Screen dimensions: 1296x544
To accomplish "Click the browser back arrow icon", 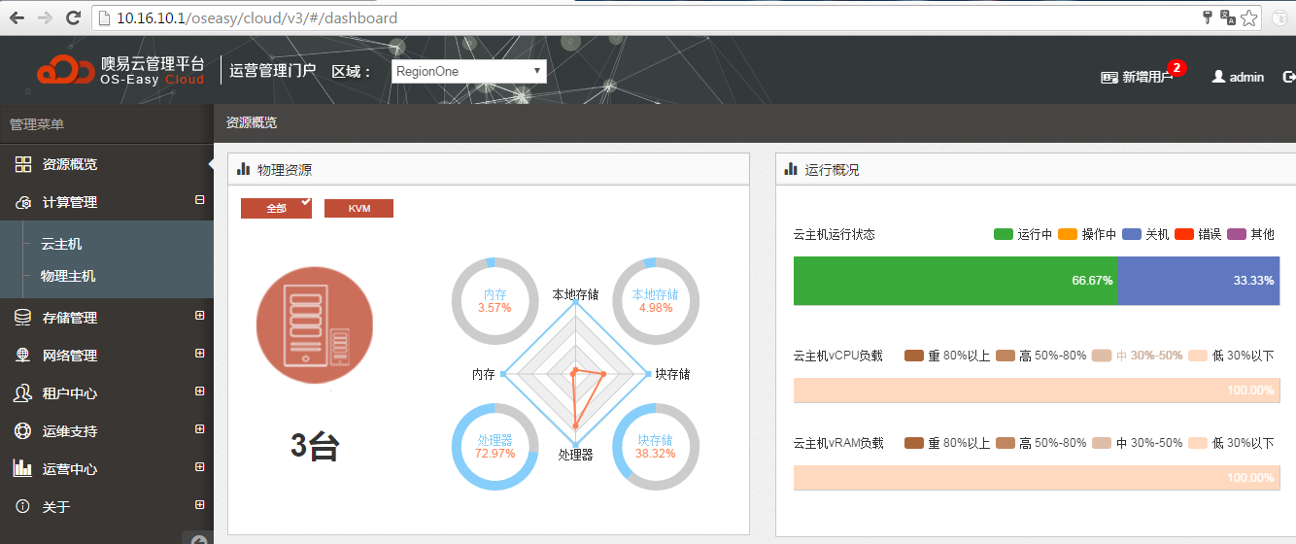I will coord(17,17).
